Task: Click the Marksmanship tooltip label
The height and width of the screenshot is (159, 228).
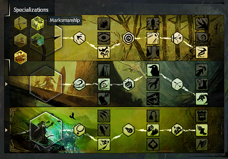Action: coord(65,20)
